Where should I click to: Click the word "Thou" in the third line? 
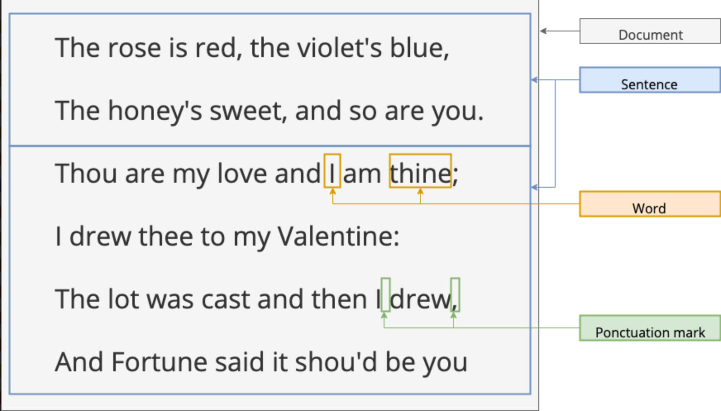(x=86, y=173)
